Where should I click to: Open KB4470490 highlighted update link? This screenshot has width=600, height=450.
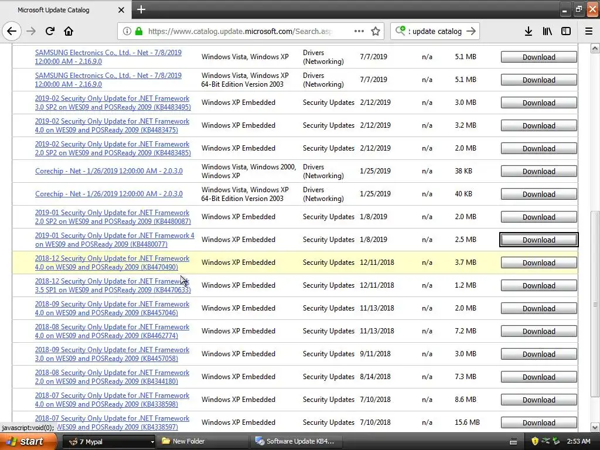[112, 262]
